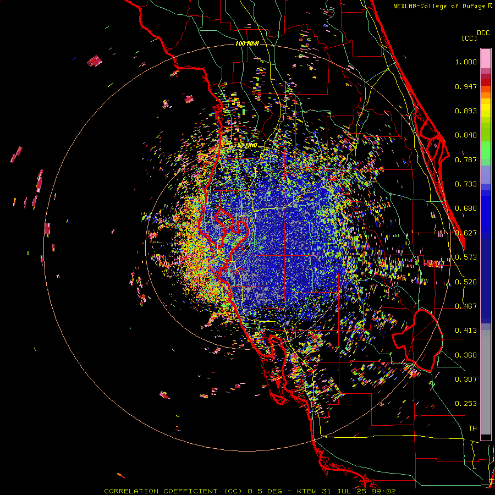Click the 0.787 scale value
Viewport: 495px width, 495px height.
pos(466,159)
